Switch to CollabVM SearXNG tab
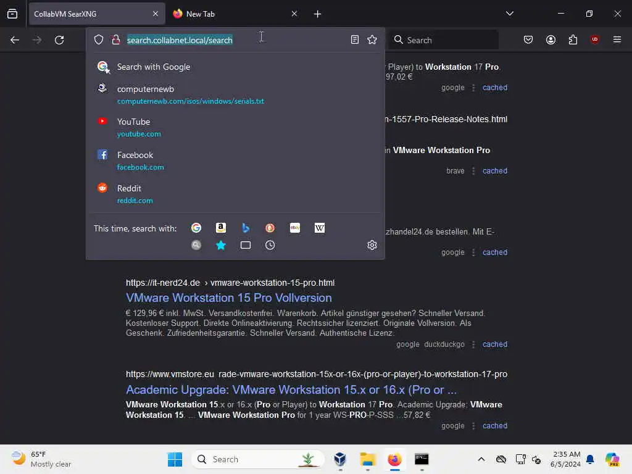 (x=97, y=14)
